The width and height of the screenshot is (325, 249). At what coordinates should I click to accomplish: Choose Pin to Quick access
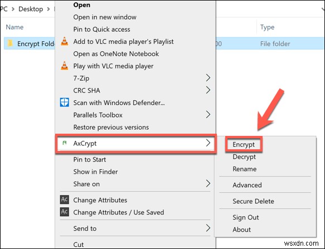(101, 29)
